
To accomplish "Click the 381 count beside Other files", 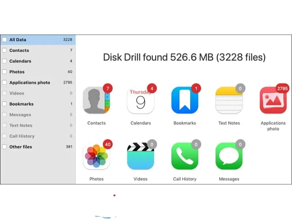I will point(69,147).
